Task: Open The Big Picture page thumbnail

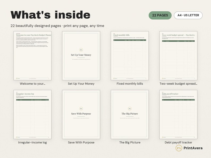Action: (130, 115)
